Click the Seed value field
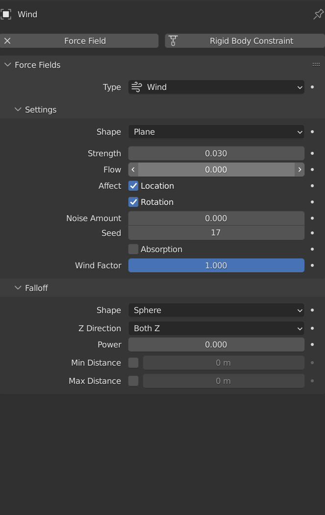 [x=216, y=233]
